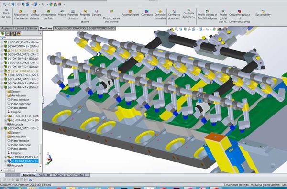Select the DisplayManager tab icon
287x189 pixels.
(x=18, y=33)
